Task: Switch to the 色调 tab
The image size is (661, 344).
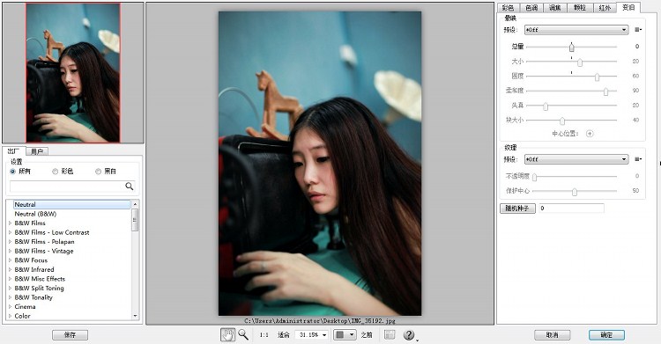Action: tap(531, 8)
